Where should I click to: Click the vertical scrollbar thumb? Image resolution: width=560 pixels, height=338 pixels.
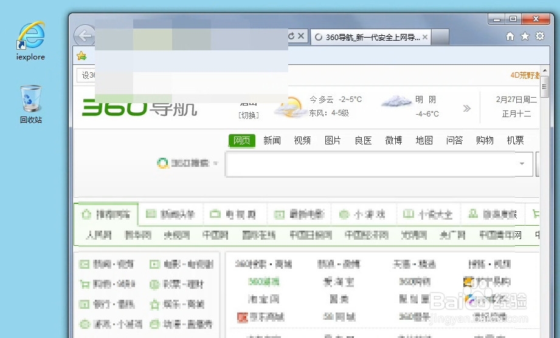[x=544, y=86]
